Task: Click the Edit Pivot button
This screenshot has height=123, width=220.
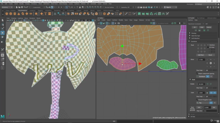Action: coord(201,55)
